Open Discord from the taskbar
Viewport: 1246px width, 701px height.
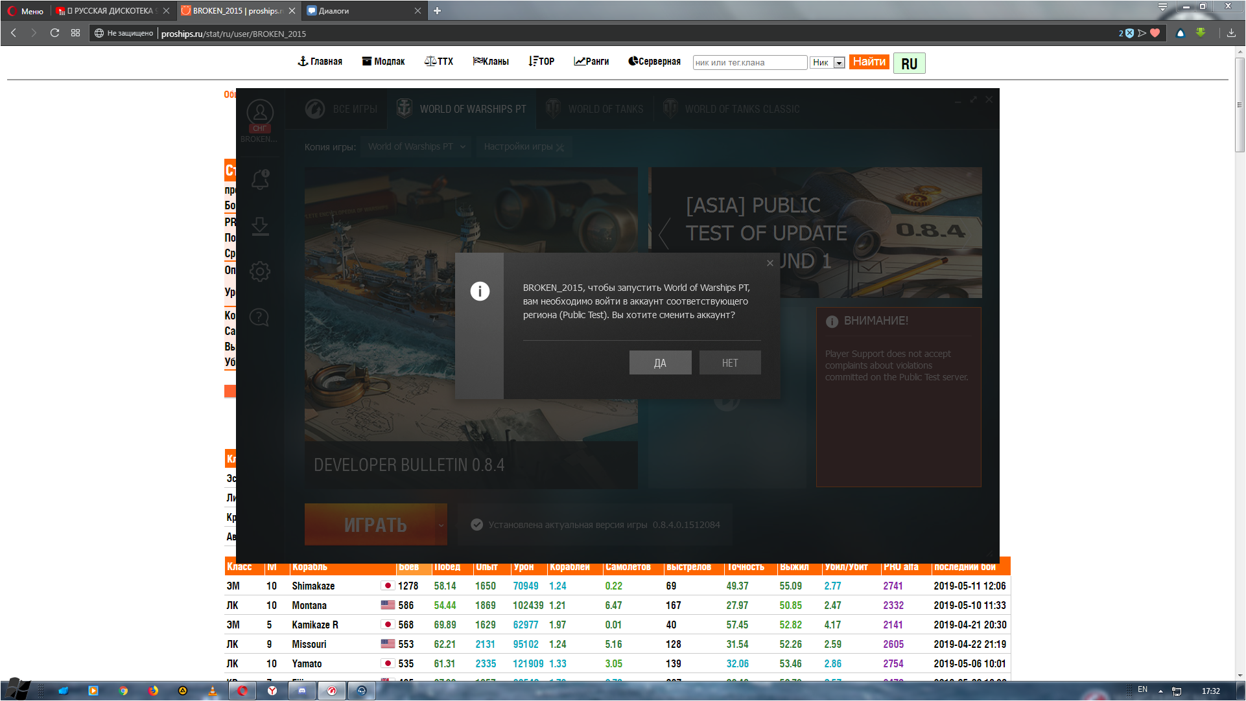click(301, 691)
